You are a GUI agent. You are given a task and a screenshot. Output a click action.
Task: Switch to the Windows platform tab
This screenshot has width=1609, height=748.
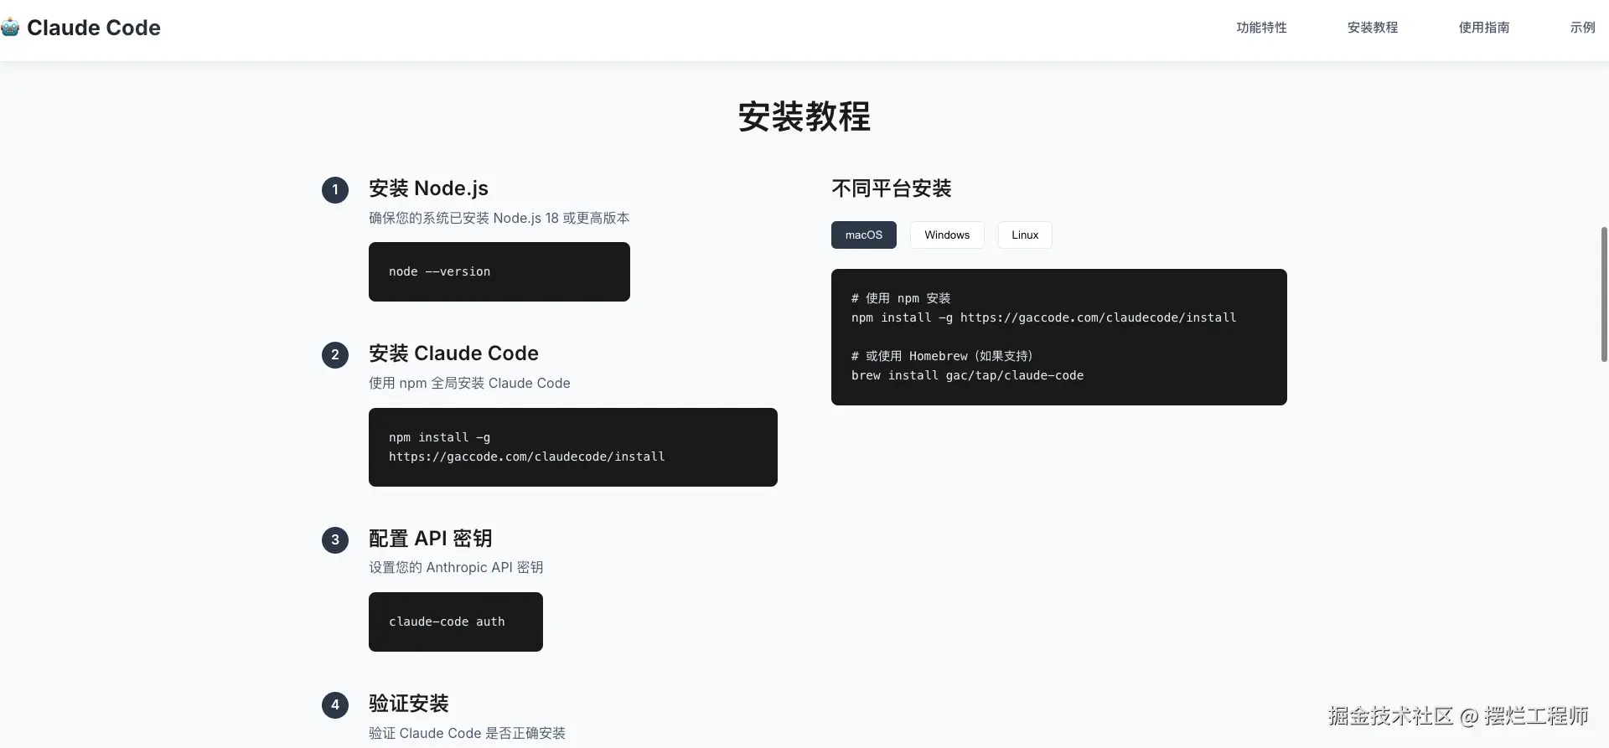click(x=947, y=235)
